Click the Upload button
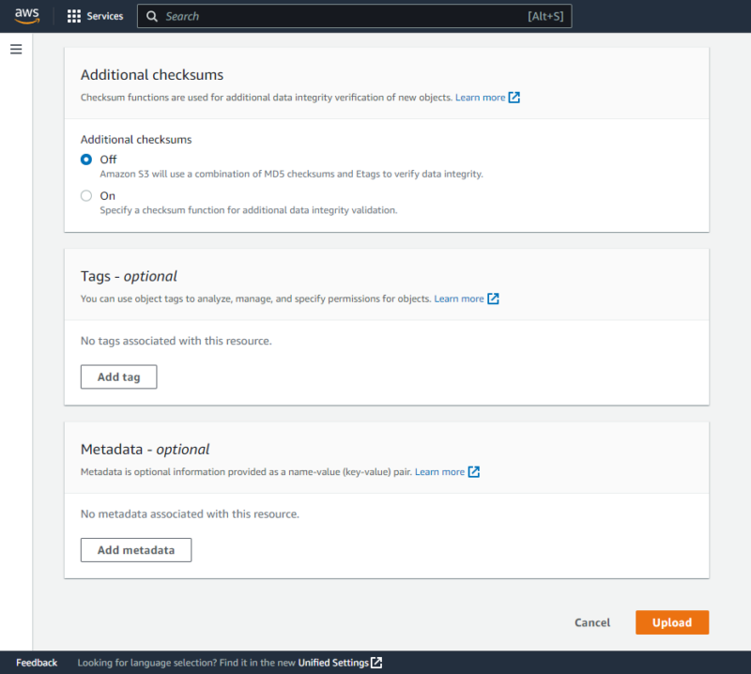Image resolution: width=751 pixels, height=674 pixels. 672,622
